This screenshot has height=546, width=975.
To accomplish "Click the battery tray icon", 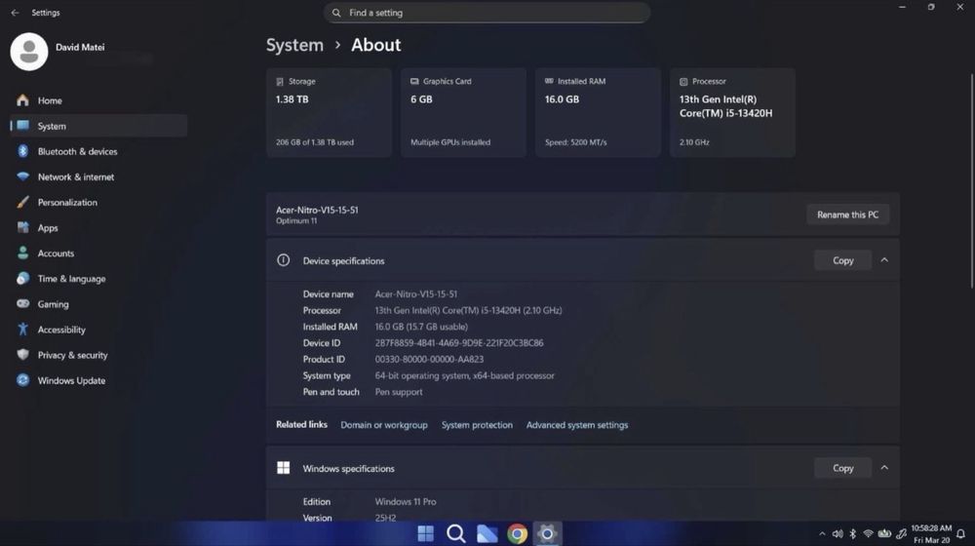I will pos(884,533).
